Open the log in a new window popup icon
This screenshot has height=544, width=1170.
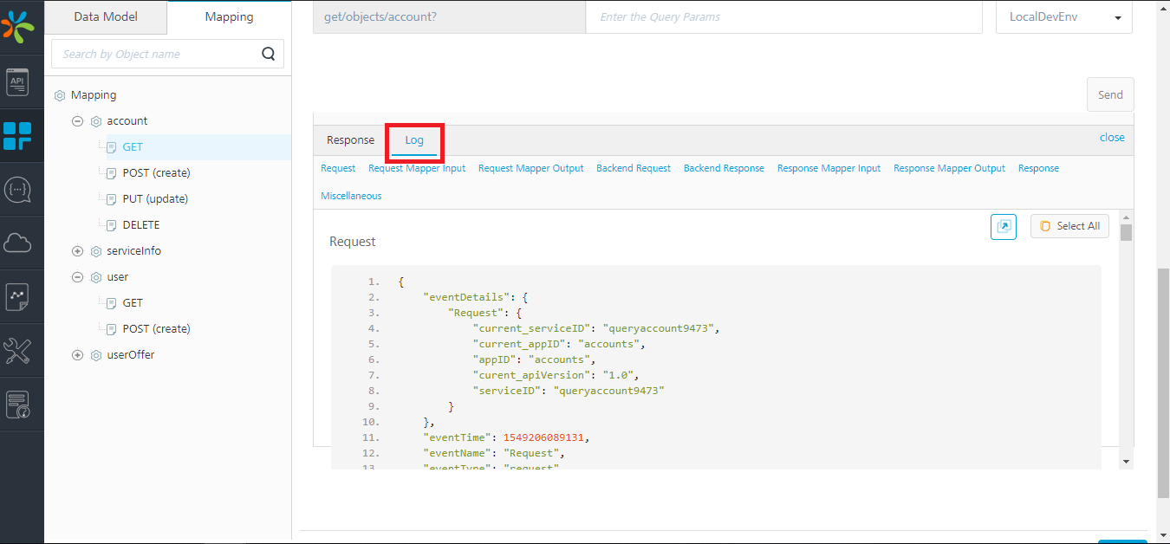pyautogui.click(x=1004, y=225)
